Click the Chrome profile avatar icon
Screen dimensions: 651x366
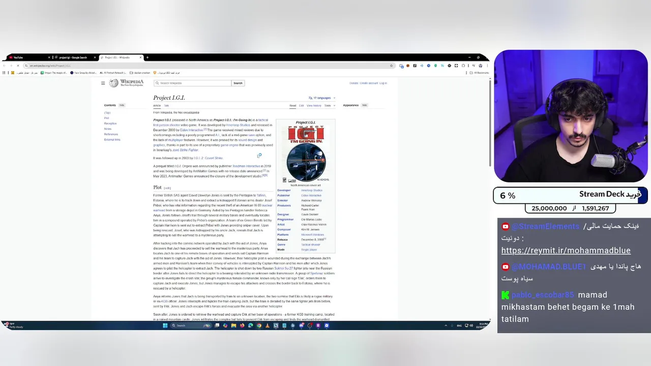point(480,66)
